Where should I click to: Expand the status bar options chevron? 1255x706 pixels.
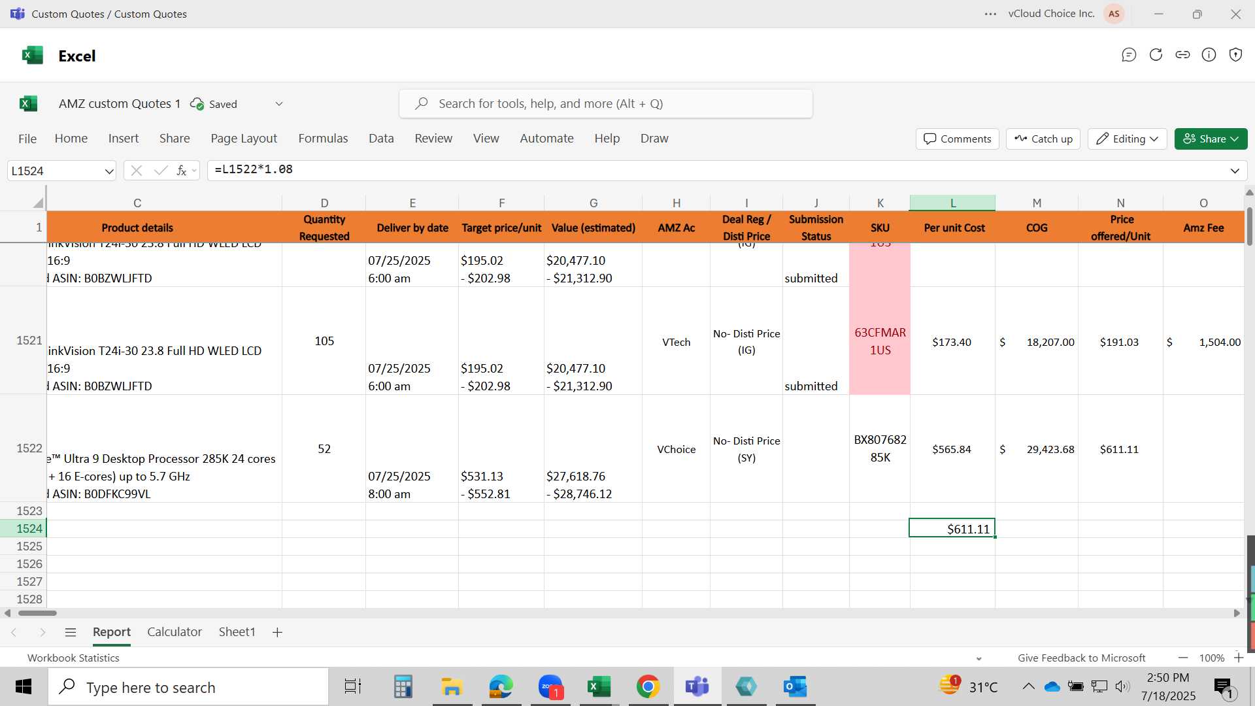coord(979,658)
